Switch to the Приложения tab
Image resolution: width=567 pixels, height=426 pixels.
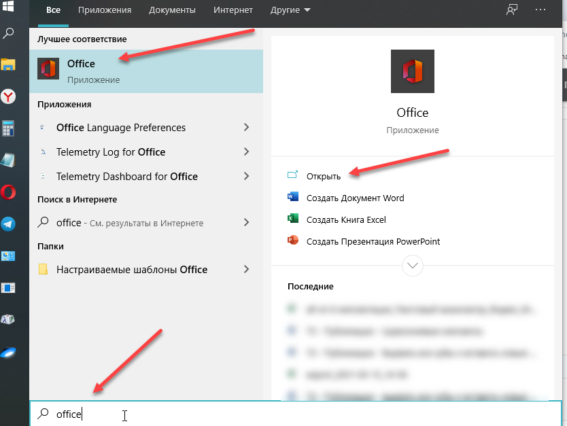tap(105, 10)
